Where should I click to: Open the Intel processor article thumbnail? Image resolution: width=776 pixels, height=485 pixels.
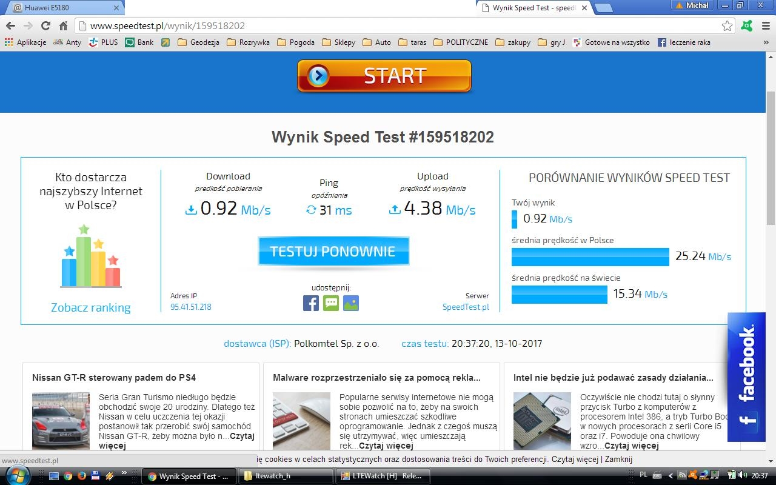click(x=542, y=421)
